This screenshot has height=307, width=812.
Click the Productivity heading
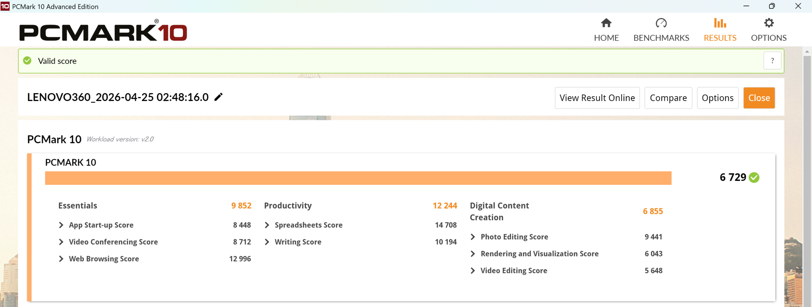coord(288,206)
